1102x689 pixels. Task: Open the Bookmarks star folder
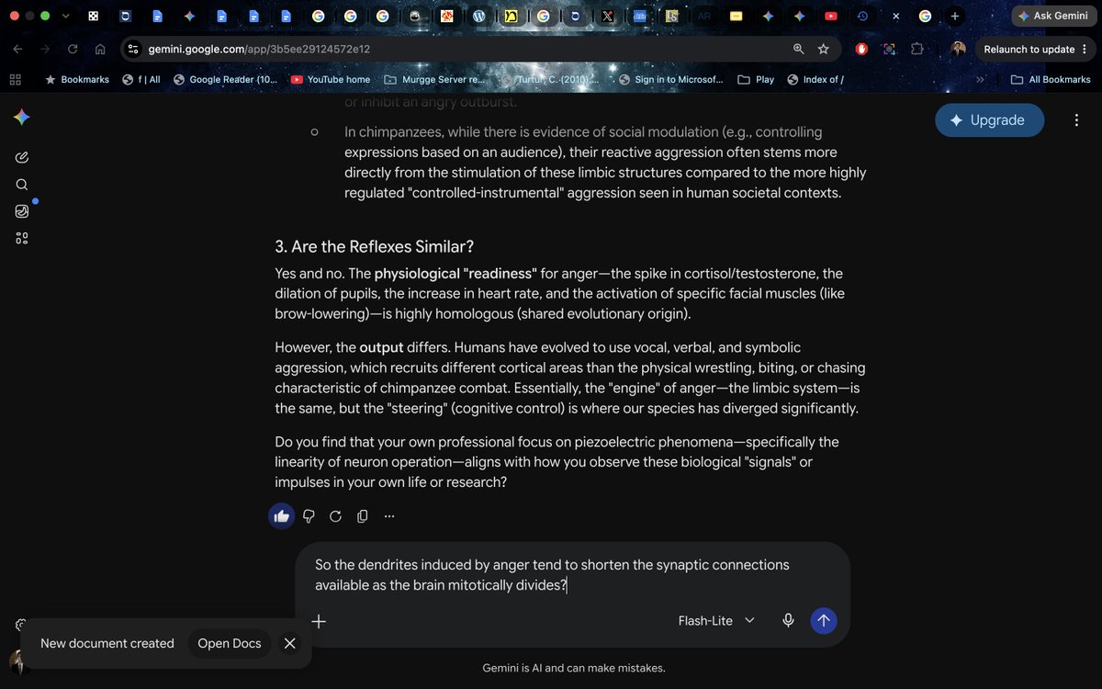pos(77,80)
